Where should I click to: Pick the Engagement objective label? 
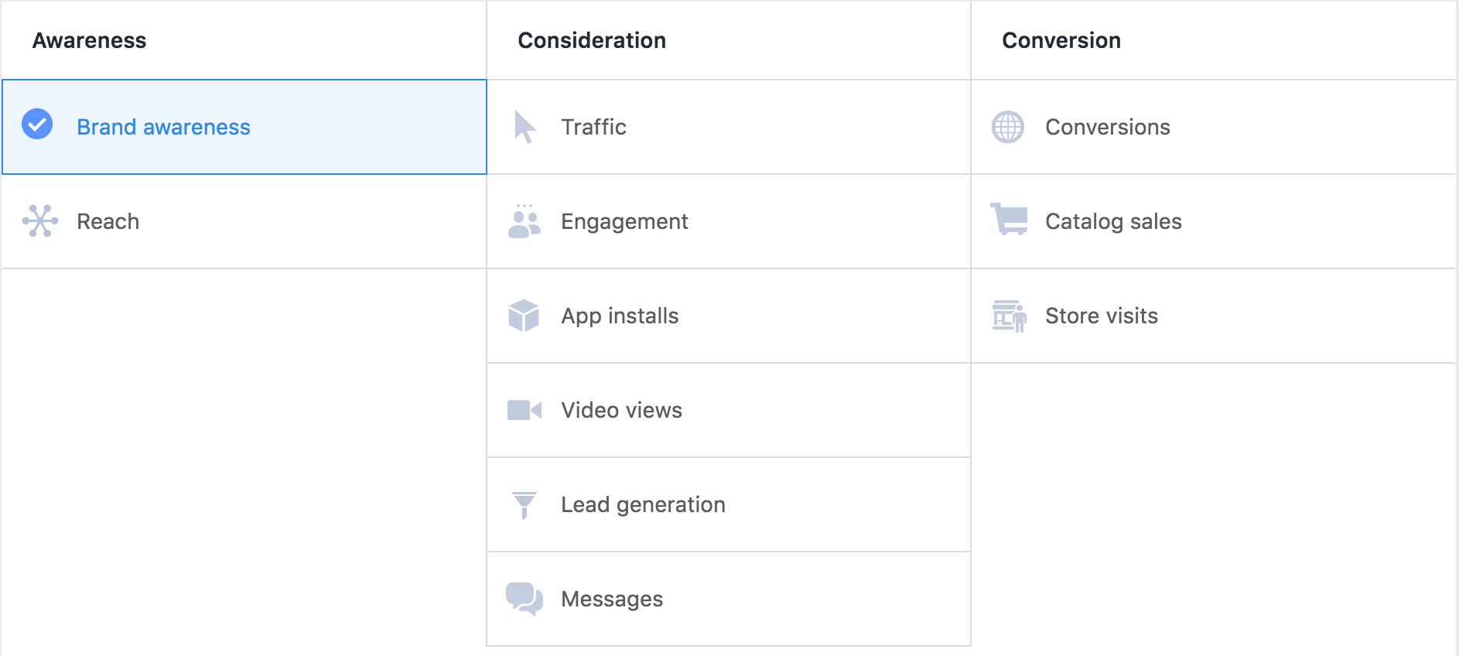point(624,222)
